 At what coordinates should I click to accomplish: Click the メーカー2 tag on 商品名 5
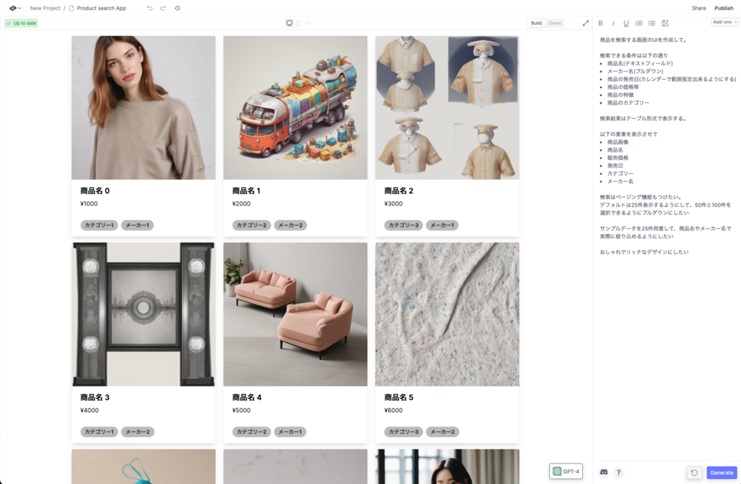(443, 432)
